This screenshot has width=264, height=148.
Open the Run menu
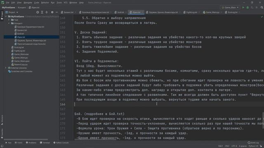[53, 2]
